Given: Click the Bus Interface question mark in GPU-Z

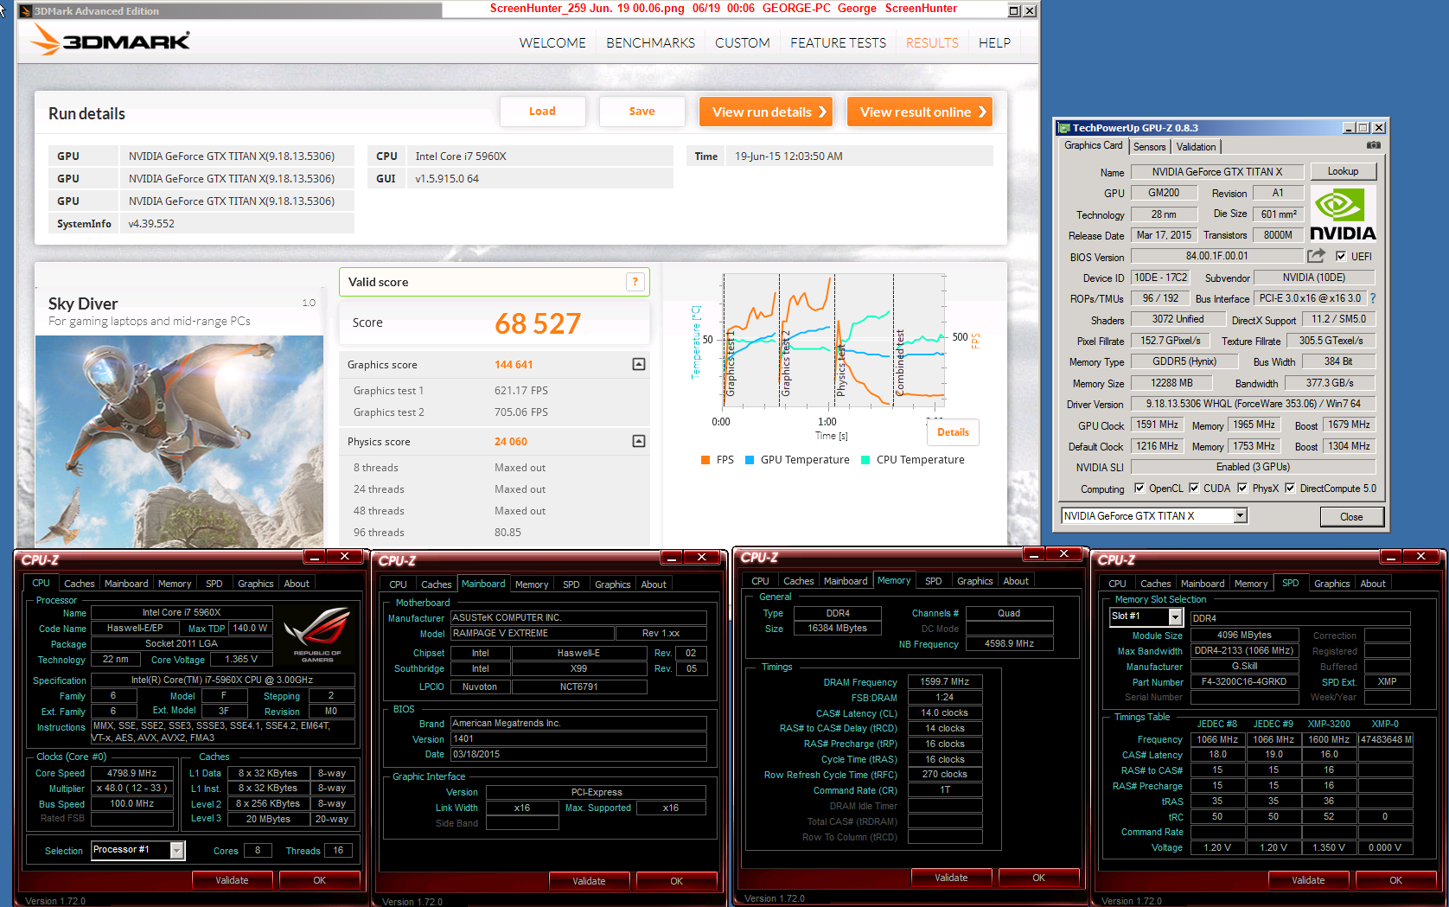Looking at the screenshot, I should tap(1373, 298).
